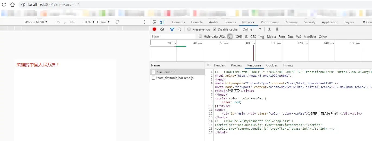
Task: Open the iPhone 6/7/8 device dropdown
Action: [36, 22]
